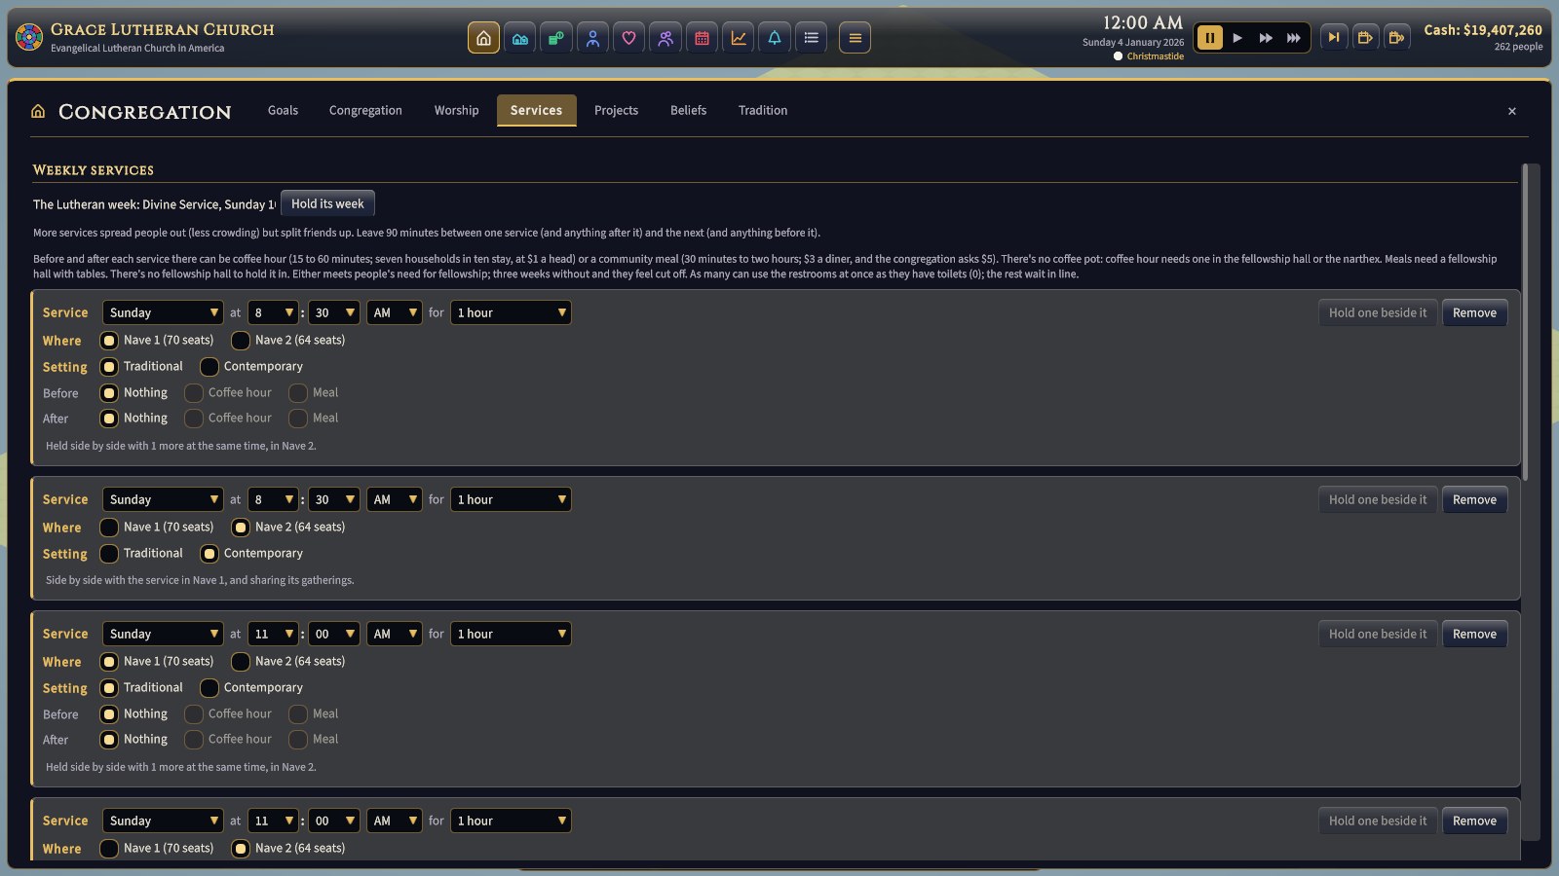Remove the first 8:30 AM service

[x=1474, y=312]
